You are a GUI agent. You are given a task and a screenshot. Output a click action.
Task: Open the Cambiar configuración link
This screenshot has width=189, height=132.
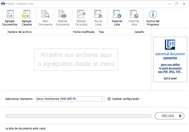point(125,99)
